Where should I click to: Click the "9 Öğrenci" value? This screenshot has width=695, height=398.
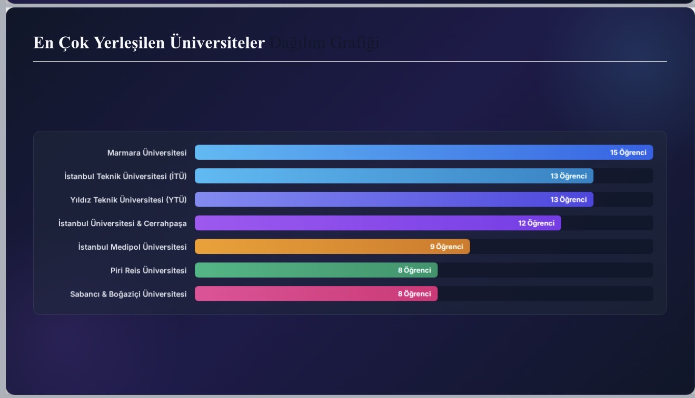(x=446, y=247)
